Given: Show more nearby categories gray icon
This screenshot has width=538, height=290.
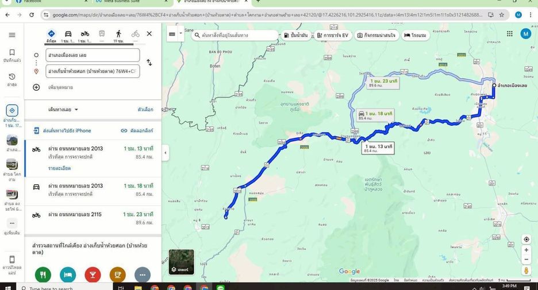Looking at the screenshot, I should 143,274.
